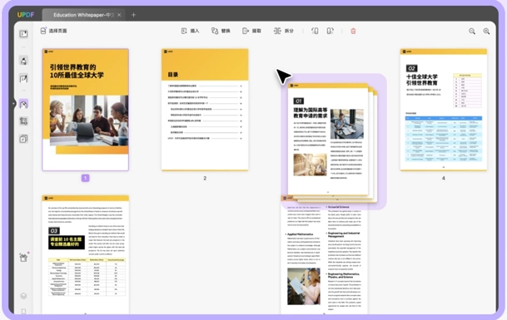This screenshot has width=507, height=320.
Task: Expand the left panel collapse arrow
Action: pos(13,104)
